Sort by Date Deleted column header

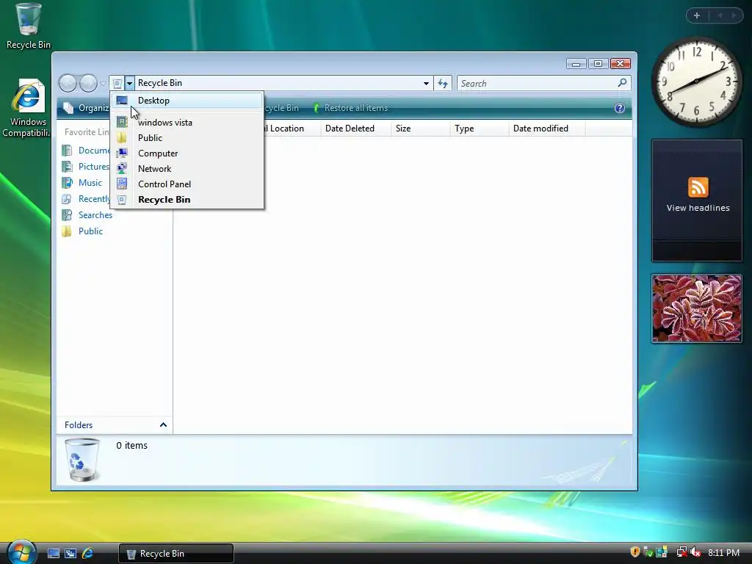356,129
